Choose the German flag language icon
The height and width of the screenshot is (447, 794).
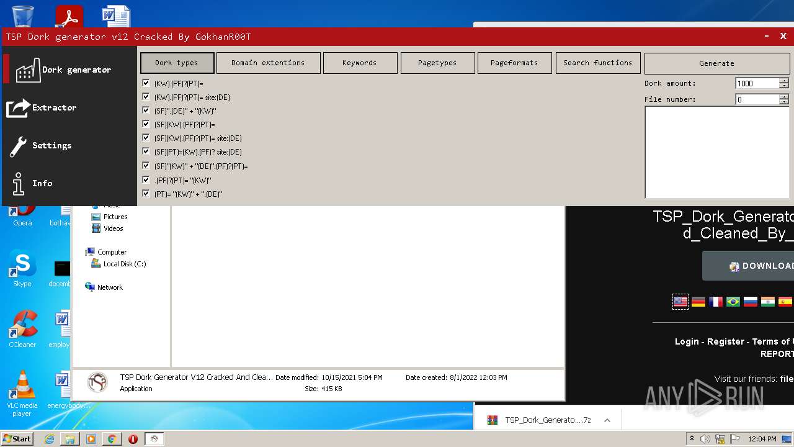click(x=698, y=302)
